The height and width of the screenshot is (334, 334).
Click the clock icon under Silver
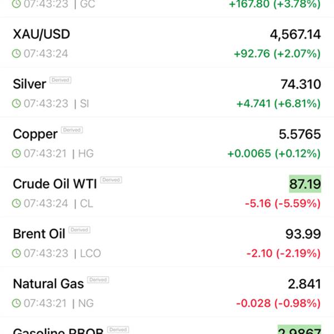tap(17, 104)
